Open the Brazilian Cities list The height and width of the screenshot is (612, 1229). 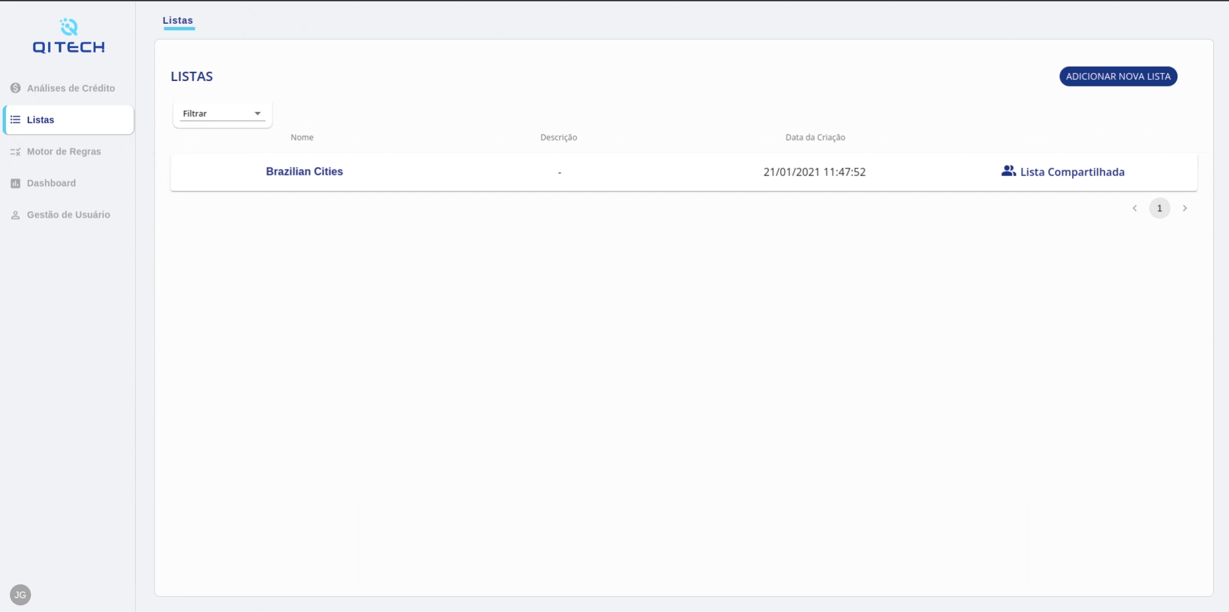[x=304, y=171]
